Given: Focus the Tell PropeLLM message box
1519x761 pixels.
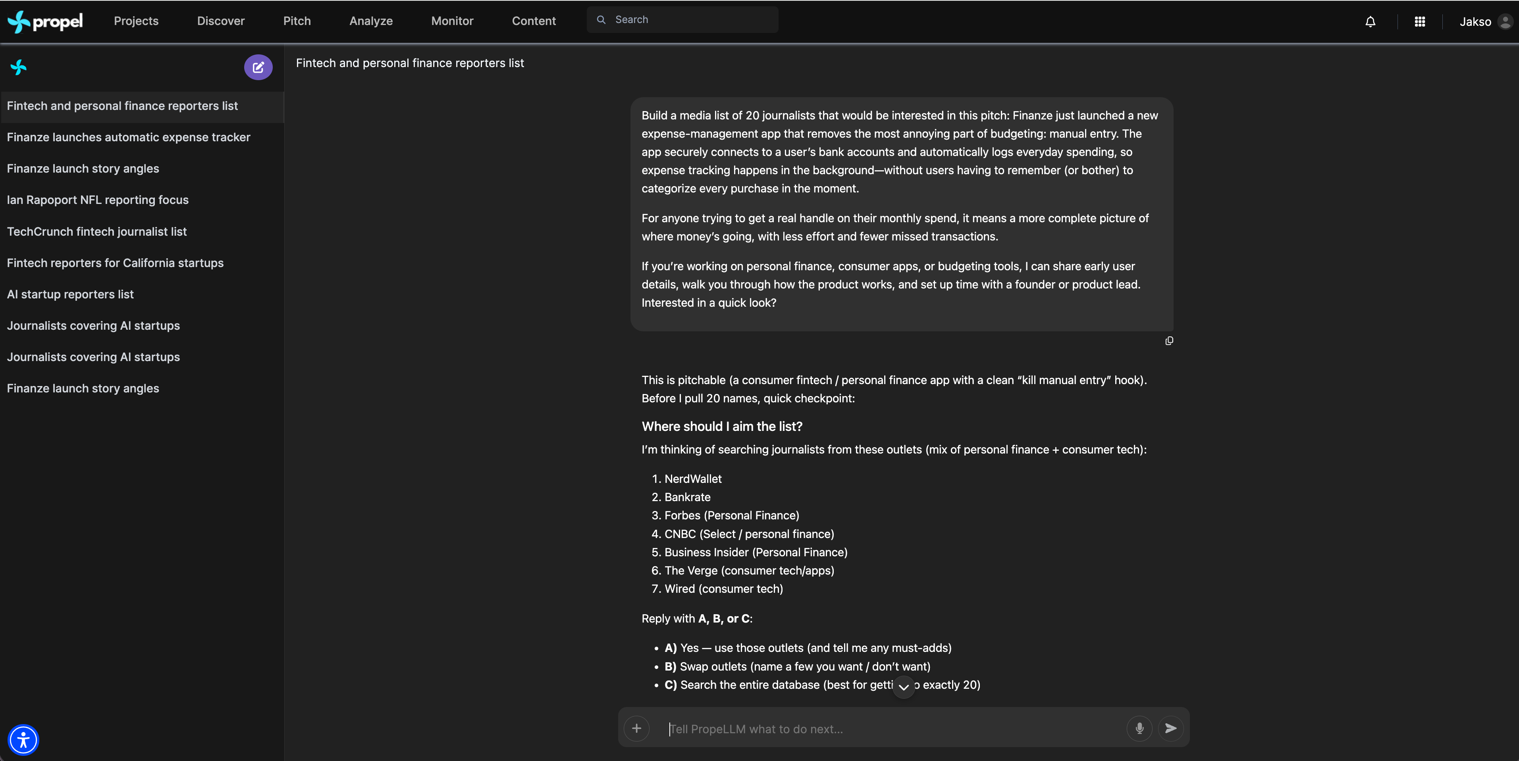Looking at the screenshot, I should click(891, 729).
